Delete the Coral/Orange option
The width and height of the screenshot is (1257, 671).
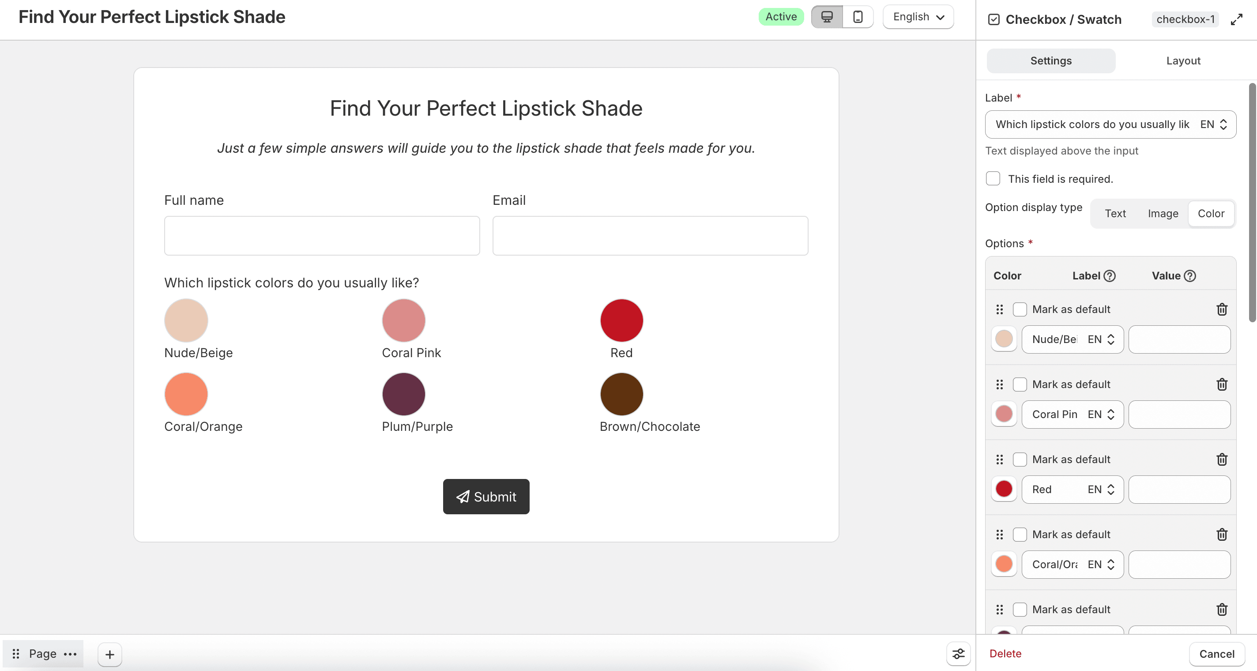(x=1221, y=535)
